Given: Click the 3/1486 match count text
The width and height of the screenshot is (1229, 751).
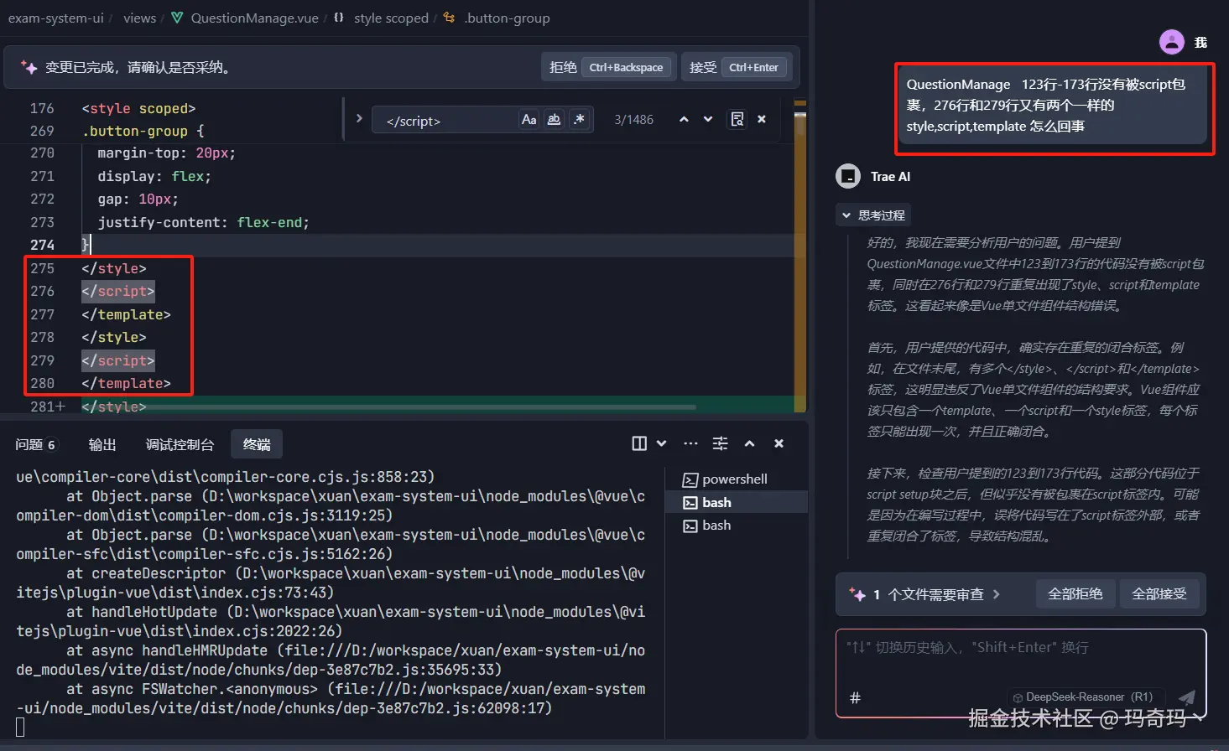Looking at the screenshot, I should pyautogui.click(x=633, y=120).
